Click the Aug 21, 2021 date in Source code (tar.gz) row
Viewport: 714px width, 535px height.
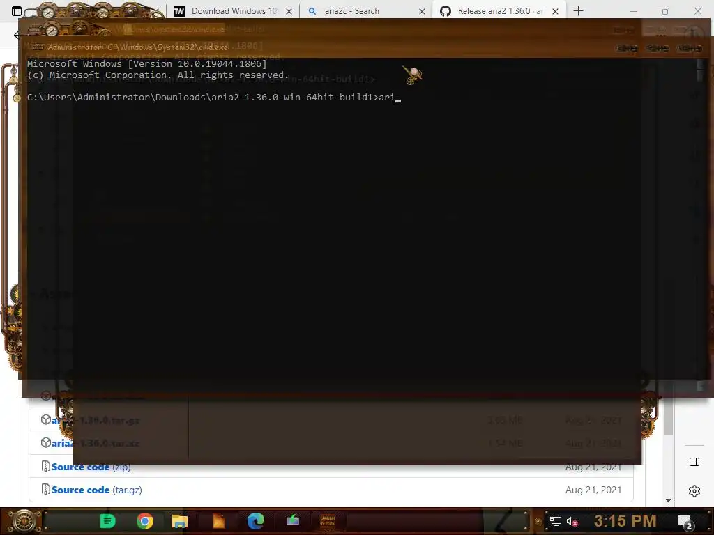[593, 490]
